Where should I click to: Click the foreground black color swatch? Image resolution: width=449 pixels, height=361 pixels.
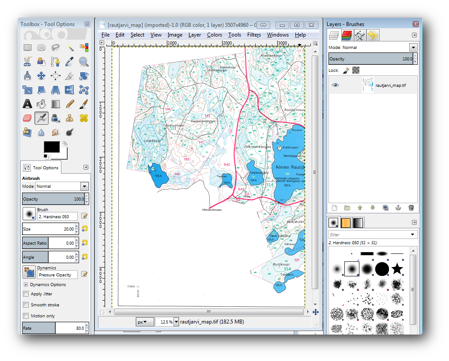pyautogui.click(x=51, y=148)
